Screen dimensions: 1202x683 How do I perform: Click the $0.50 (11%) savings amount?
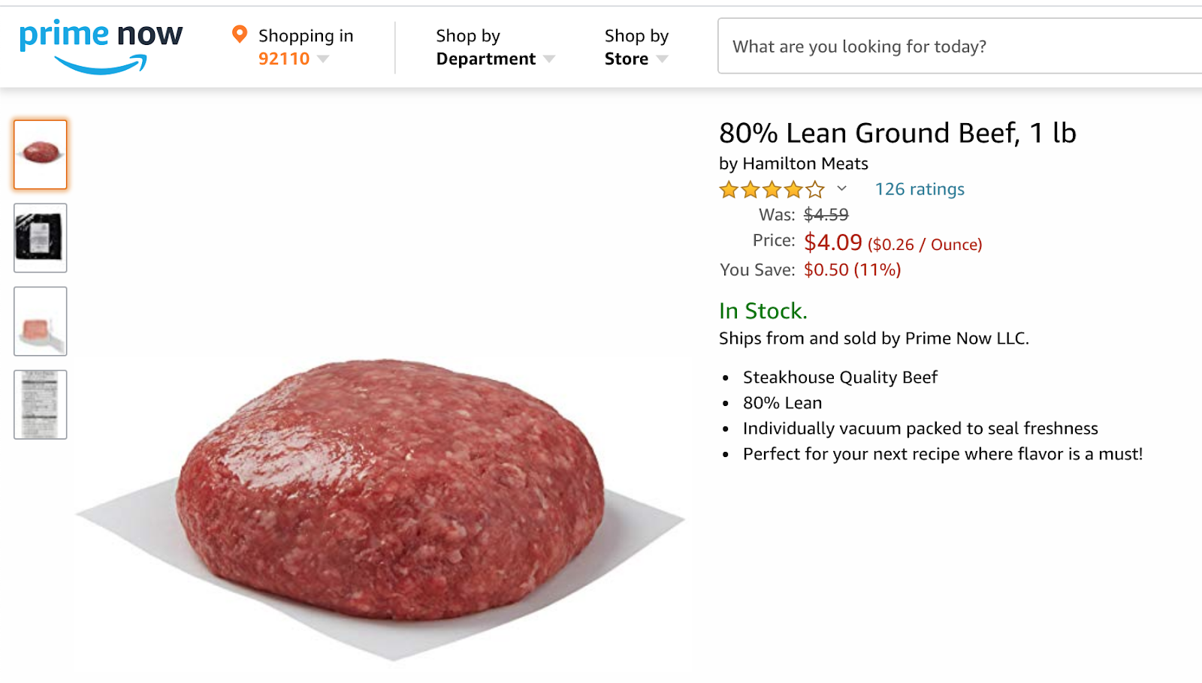[x=852, y=269]
